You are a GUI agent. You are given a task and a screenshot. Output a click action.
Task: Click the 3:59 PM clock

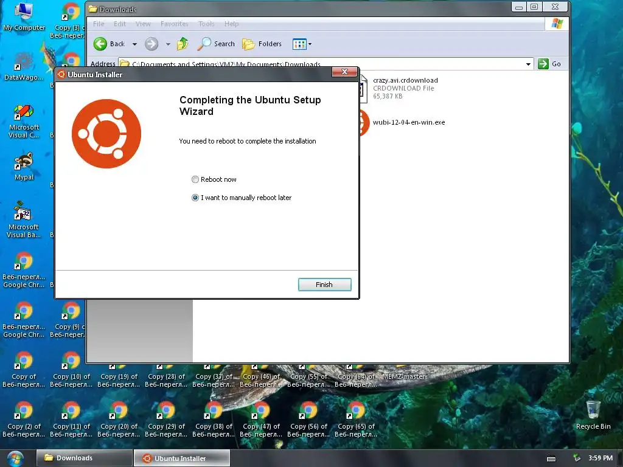pyautogui.click(x=600, y=458)
